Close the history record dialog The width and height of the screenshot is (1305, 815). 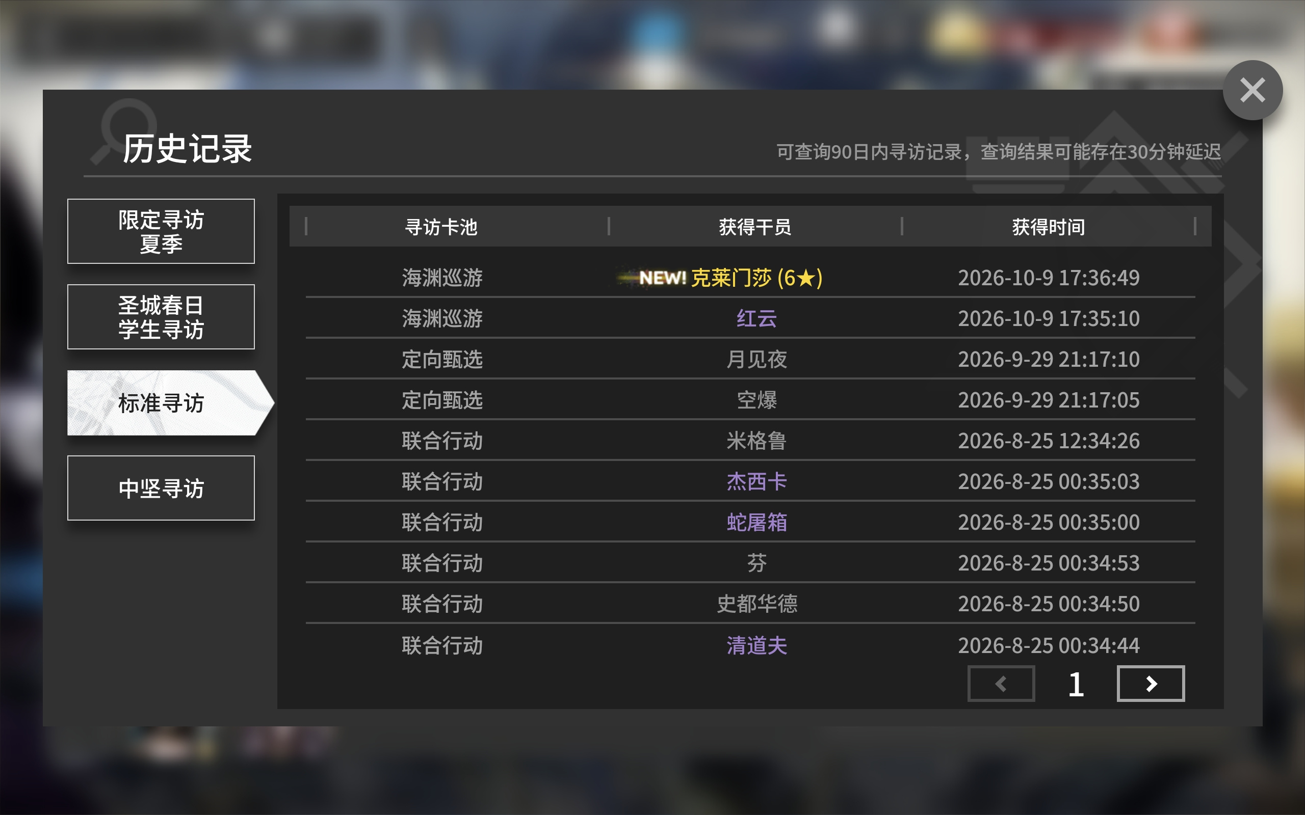[1252, 90]
